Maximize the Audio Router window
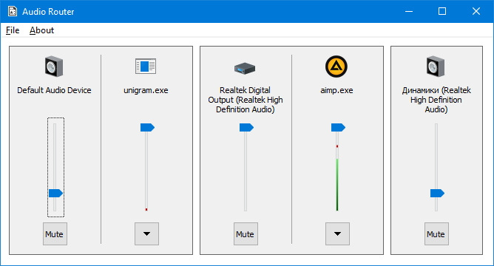This screenshot has width=494, height=266. pyautogui.click(x=442, y=11)
